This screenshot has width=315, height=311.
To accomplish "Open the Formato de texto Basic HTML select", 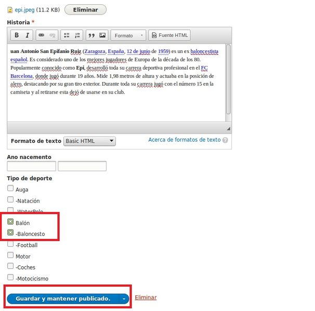I will point(89,141).
